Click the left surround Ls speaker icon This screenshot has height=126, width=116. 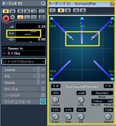click(51, 79)
